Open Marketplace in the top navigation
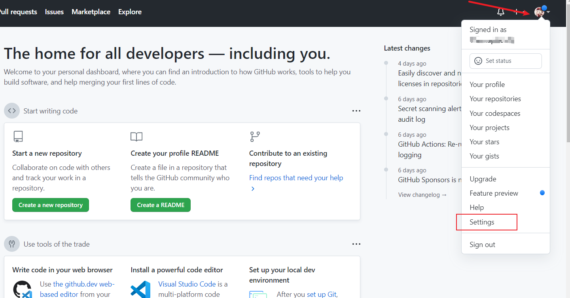Image resolution: width=570 pixels, height=298 pixels. pos(91,12)
